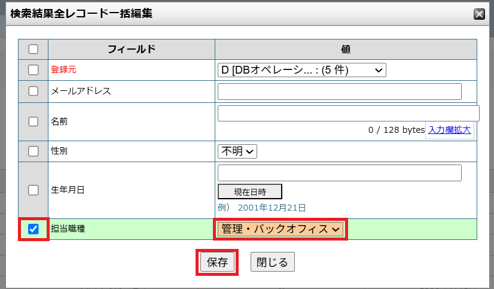Click the 生年月日 date input field

(x=339, y=173)
